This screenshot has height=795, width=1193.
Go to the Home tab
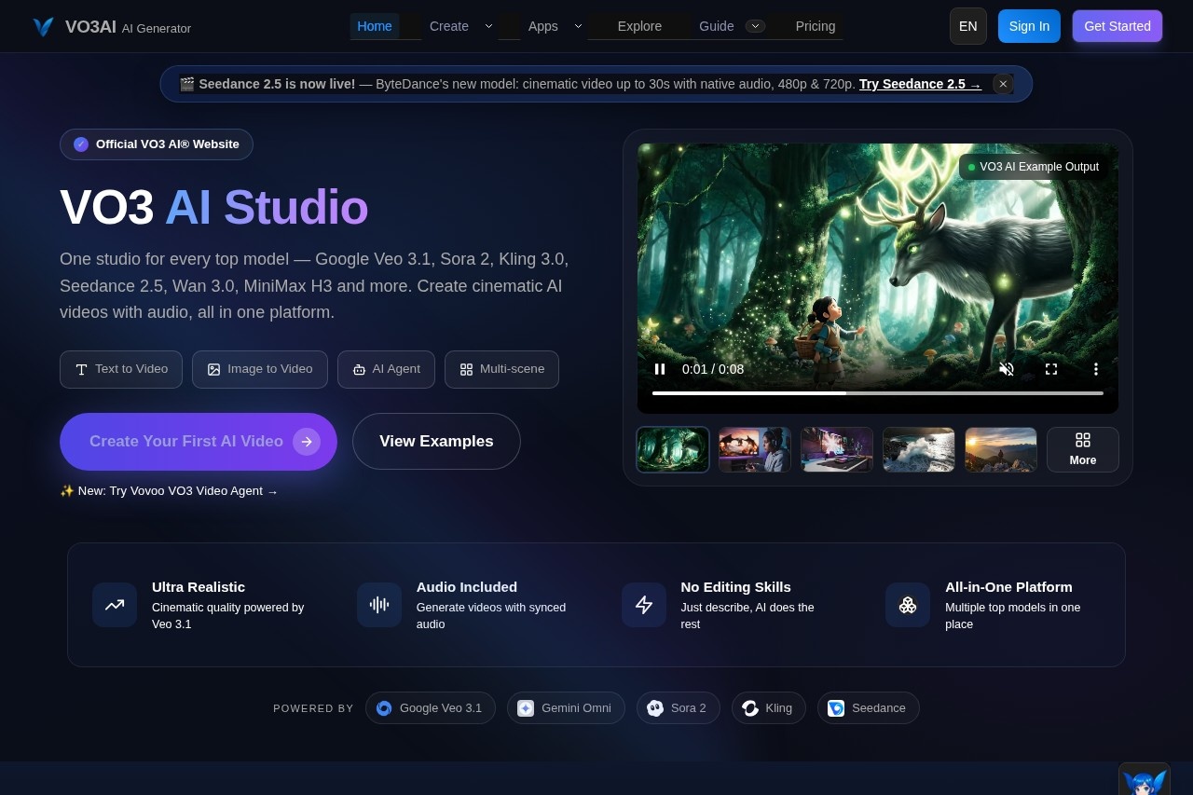pyautogui.click(x=375, y=26)
